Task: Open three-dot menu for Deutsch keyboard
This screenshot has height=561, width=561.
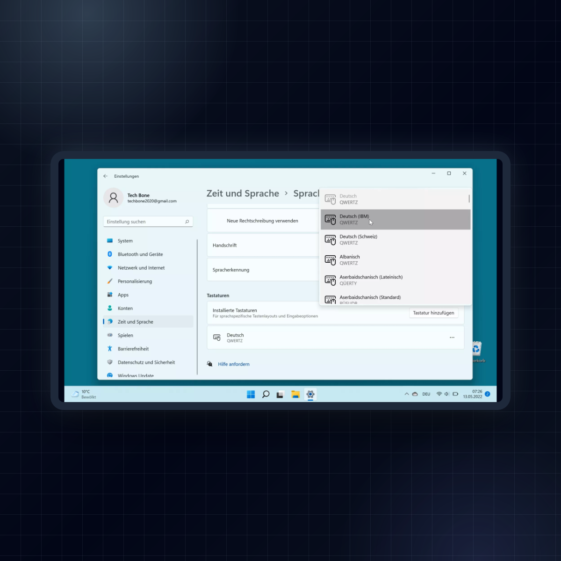Action: 452,338
